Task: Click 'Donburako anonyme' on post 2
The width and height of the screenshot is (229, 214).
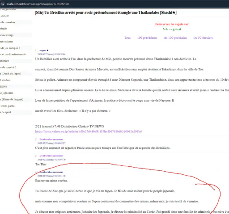Action: [51, 140]
